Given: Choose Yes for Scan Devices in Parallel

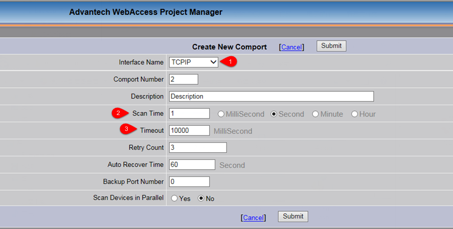Looking at the screenshot, I should tap(174, 198).
